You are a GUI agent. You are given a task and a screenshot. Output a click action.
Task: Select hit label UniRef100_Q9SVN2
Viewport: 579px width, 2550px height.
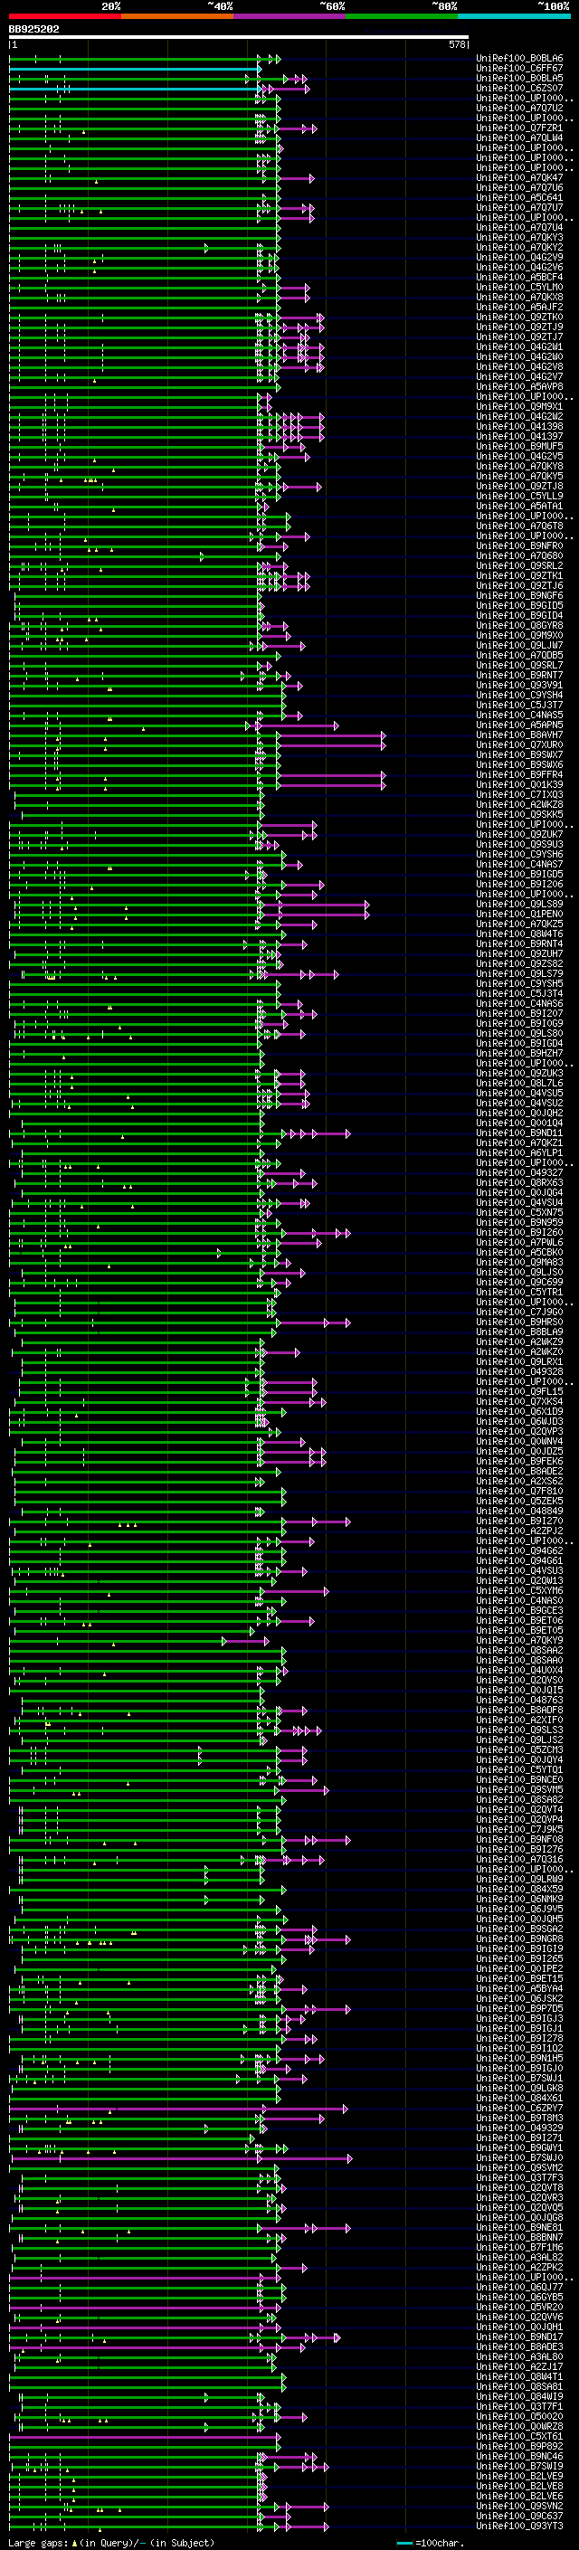(x=519, y=2506)
